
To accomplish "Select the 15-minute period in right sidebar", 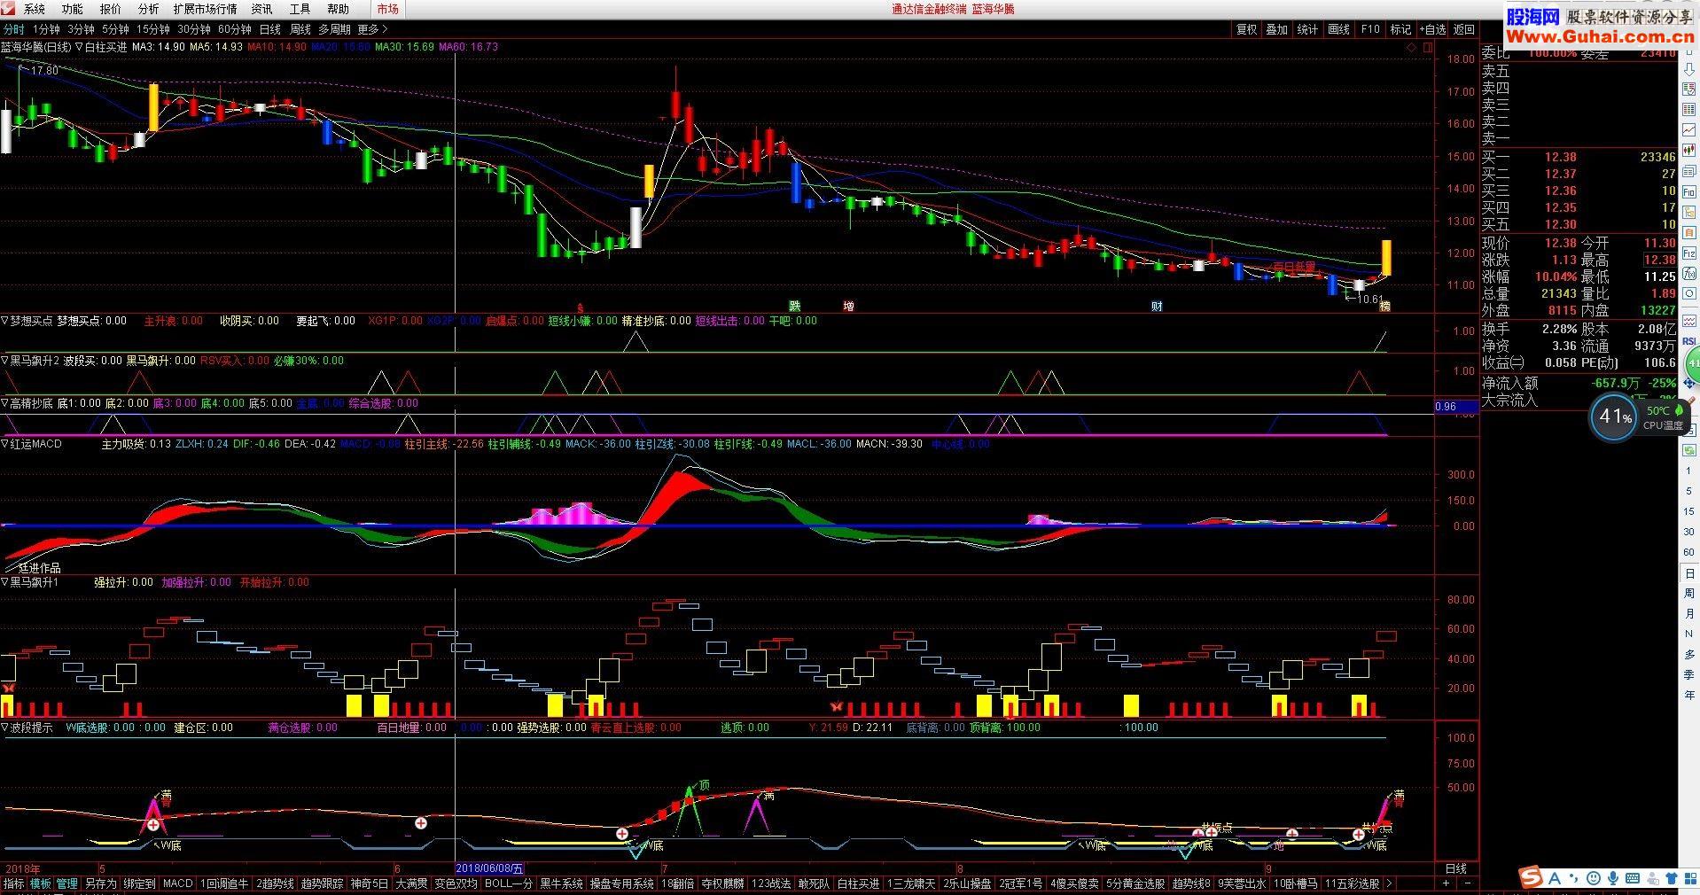I will [x=1689, y=511].
